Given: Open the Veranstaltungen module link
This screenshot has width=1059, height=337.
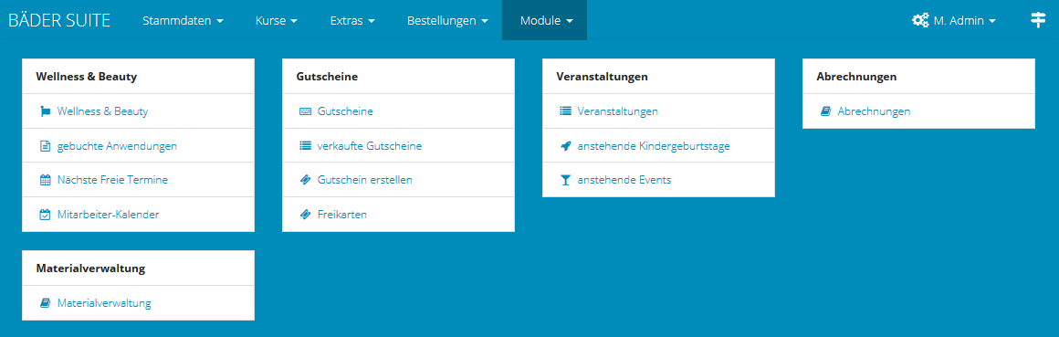Looking at the screenshot, I should coord(618,111).
